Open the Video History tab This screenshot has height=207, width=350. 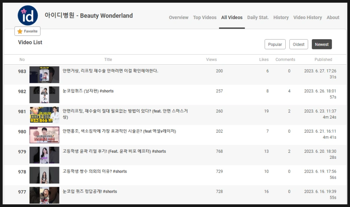[x=307, y=18]
